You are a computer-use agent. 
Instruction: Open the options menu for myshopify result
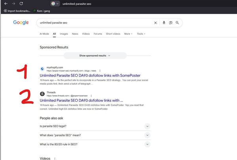point(100,71)
